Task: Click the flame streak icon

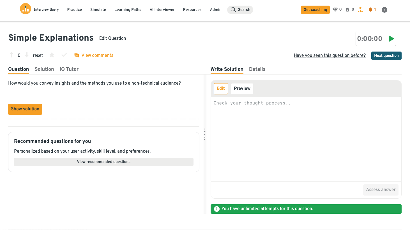Action: pyautogui.click(x=347, y=10)
